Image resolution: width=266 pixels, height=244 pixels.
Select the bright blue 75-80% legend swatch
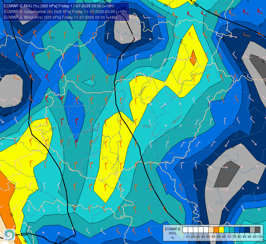(237, 230)
